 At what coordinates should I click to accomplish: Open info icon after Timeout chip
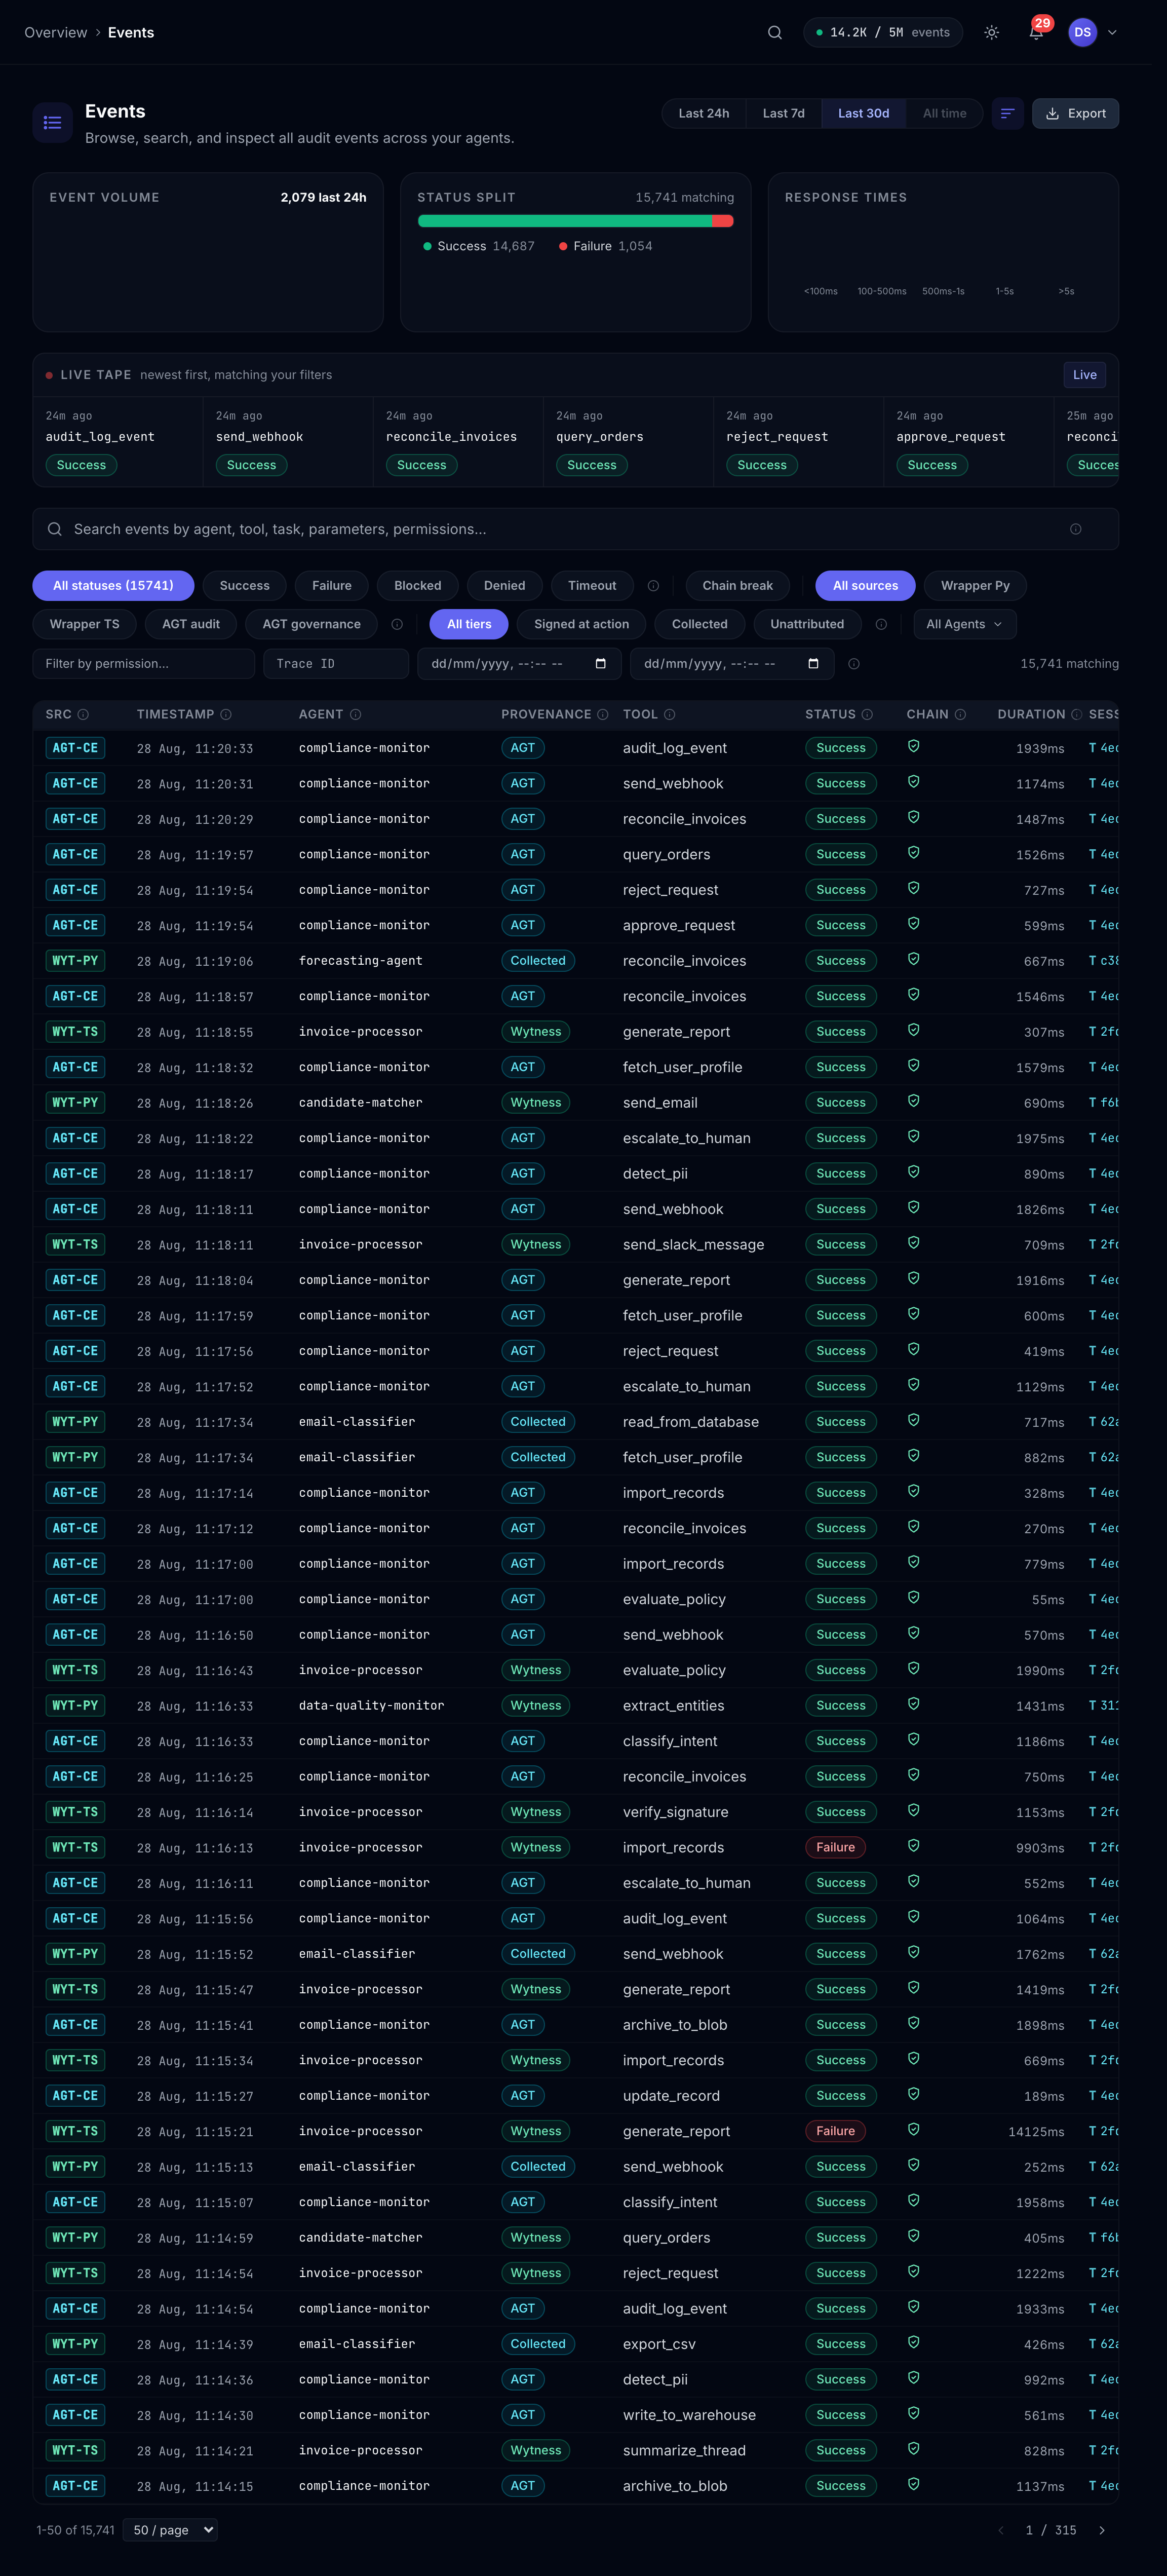[653, 586]
